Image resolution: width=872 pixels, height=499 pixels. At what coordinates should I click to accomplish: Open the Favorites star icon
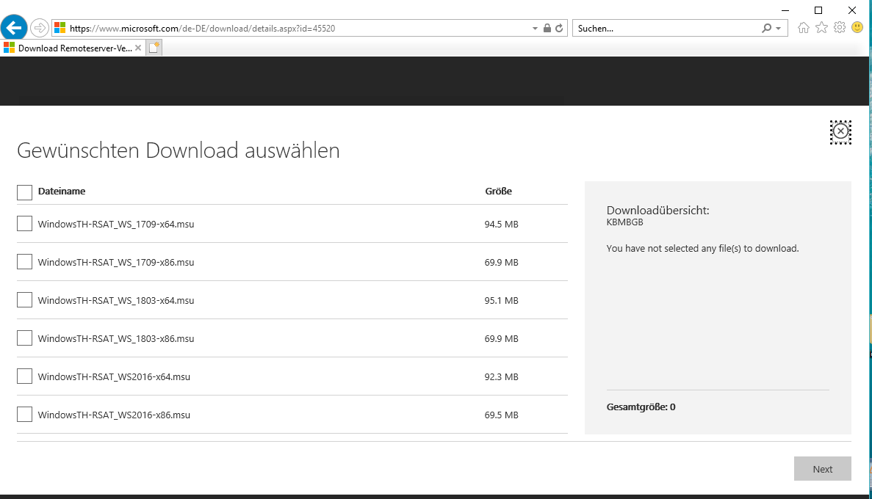pos(821,28)
